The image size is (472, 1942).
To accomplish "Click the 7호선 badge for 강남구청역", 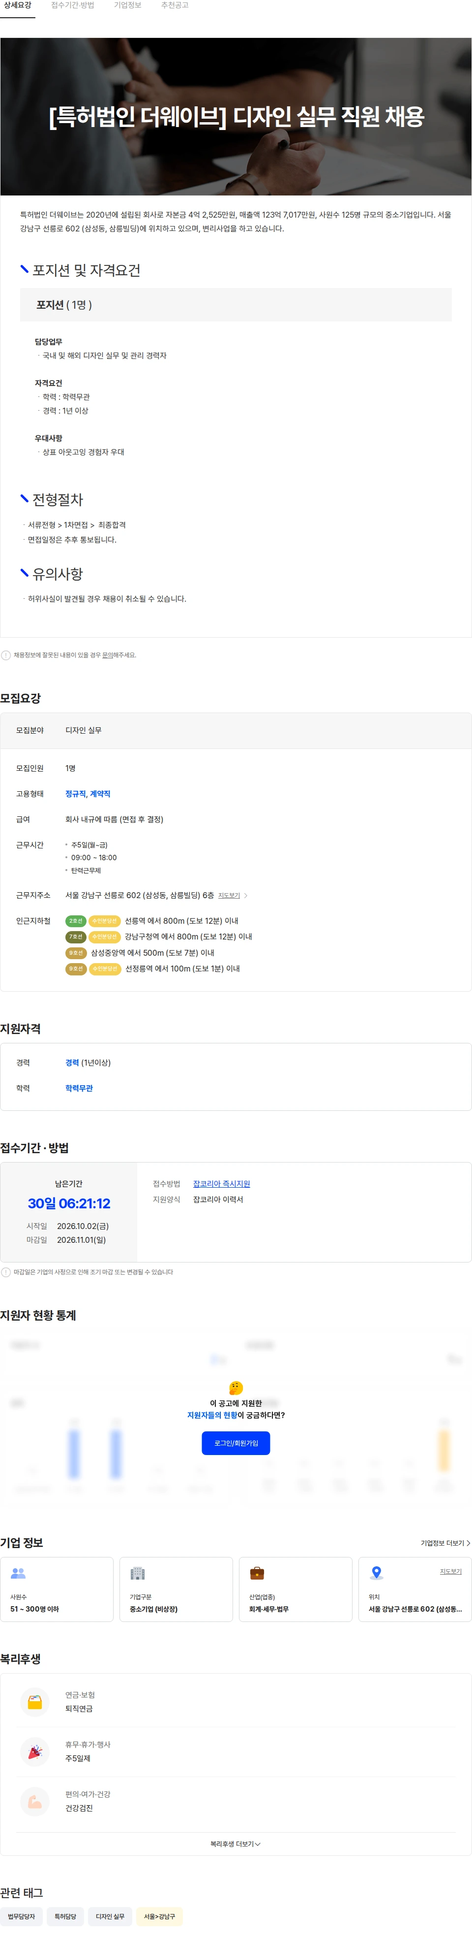I will click(75, 937).
